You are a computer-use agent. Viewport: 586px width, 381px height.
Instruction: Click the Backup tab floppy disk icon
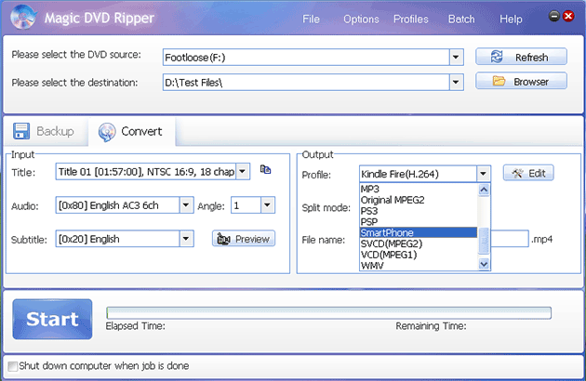tap(21, 131)
